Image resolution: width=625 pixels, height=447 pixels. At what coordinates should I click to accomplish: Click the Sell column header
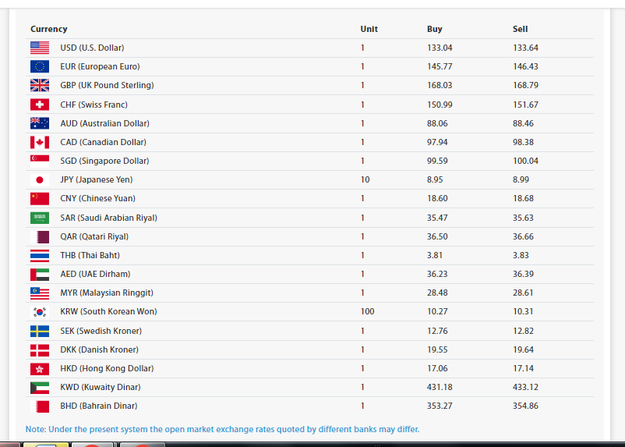point(520,29)
